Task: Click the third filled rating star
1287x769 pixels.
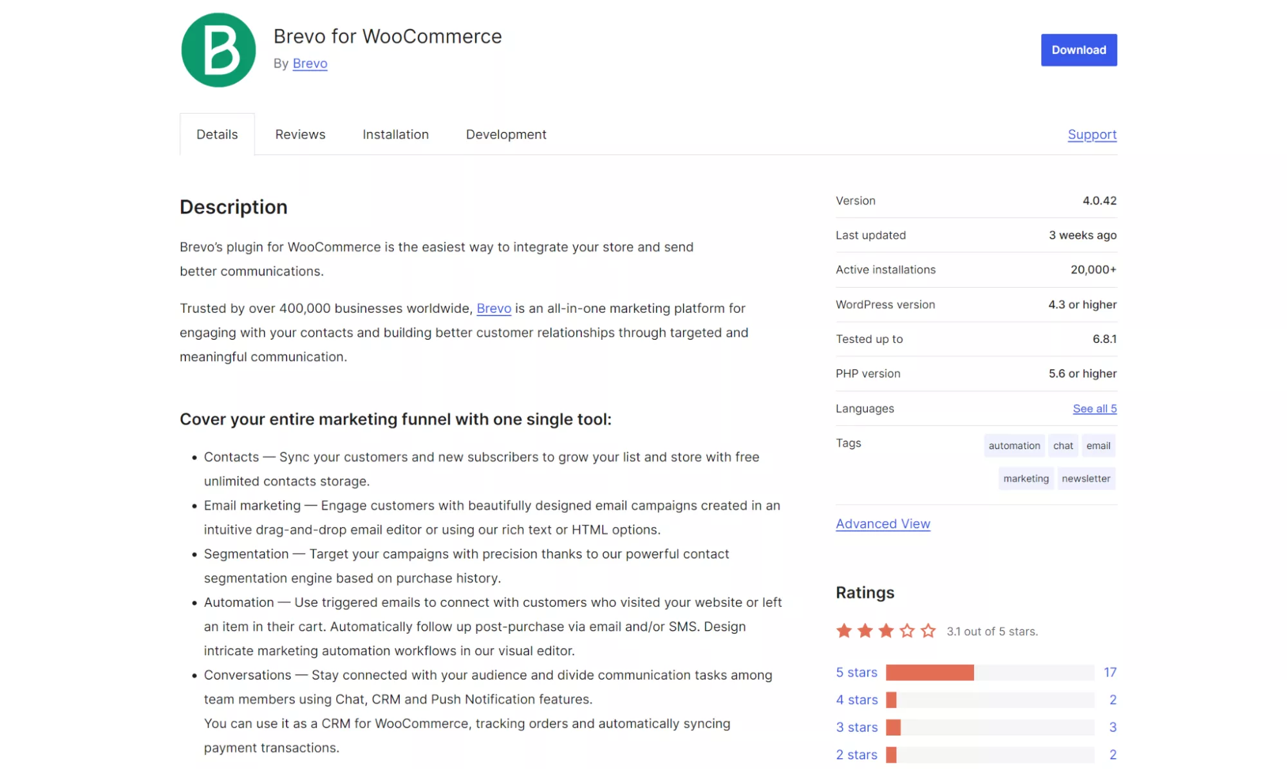Action: 886,631
